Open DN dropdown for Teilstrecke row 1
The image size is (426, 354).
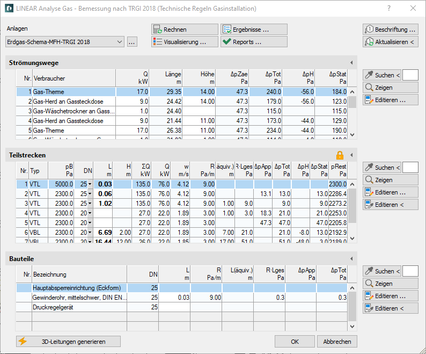(x=90, y=184)
